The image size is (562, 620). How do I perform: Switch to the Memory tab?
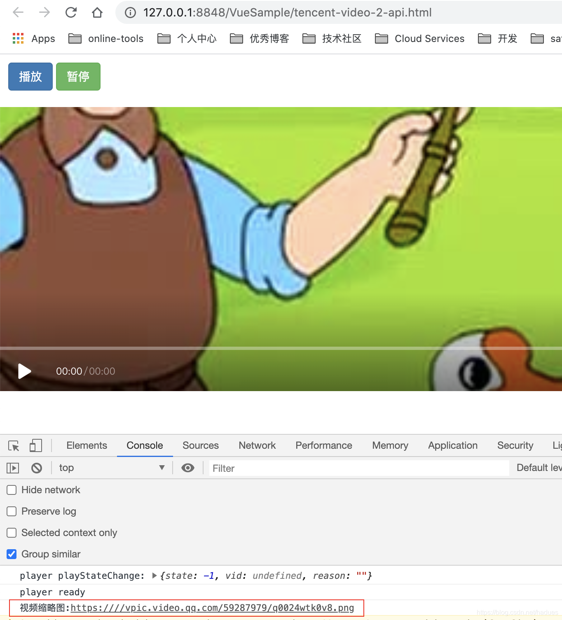tap(390, 445)
